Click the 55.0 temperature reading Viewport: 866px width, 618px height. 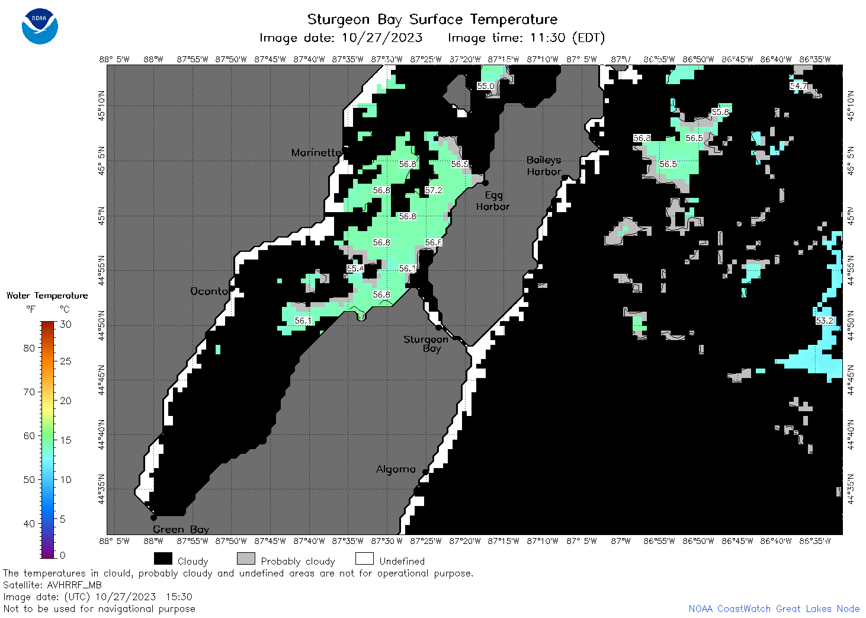(x=486, y=86)
